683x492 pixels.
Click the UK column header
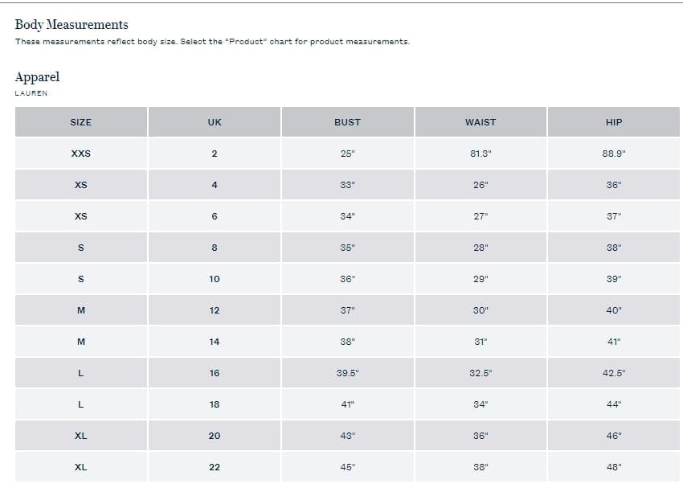pos(214,122)
